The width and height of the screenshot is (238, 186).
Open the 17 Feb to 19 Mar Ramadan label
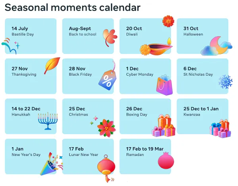[144, 151]
